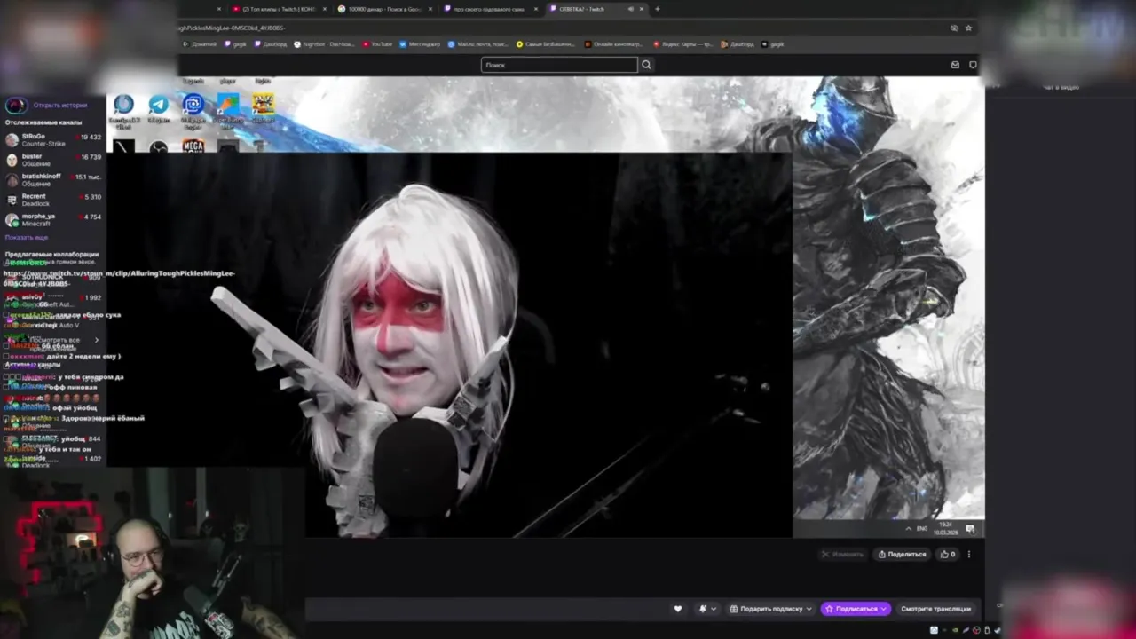Click the MEGA desktop icon in the clip

tap(193, 146)
